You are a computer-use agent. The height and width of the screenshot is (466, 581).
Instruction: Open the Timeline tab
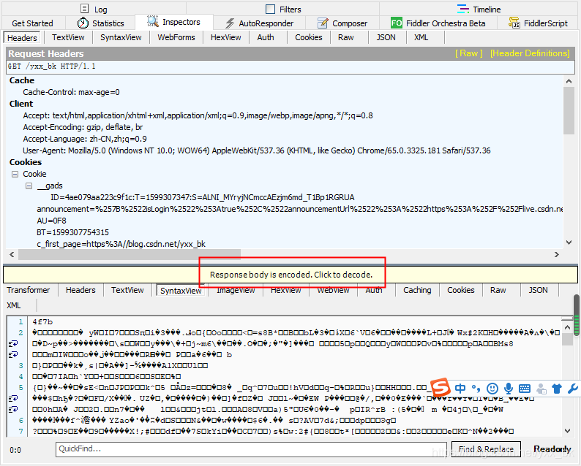coord(479,9)
